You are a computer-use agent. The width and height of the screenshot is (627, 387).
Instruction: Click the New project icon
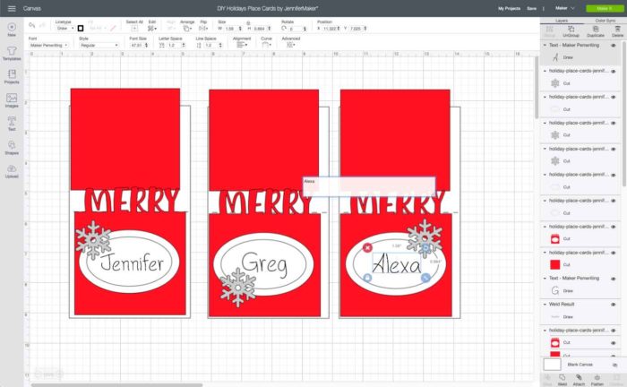tap(12, 27)
